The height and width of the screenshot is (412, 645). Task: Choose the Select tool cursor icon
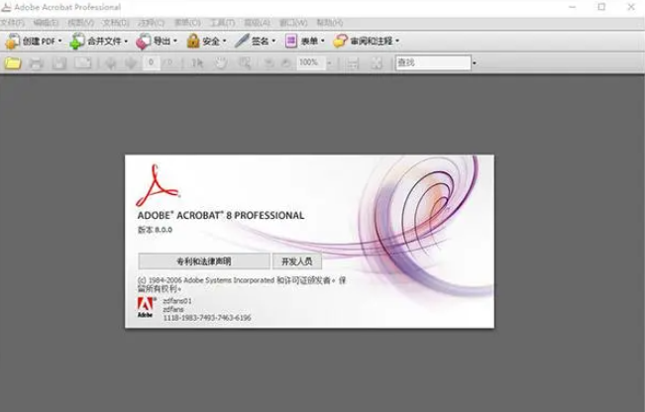click(197, 63)
